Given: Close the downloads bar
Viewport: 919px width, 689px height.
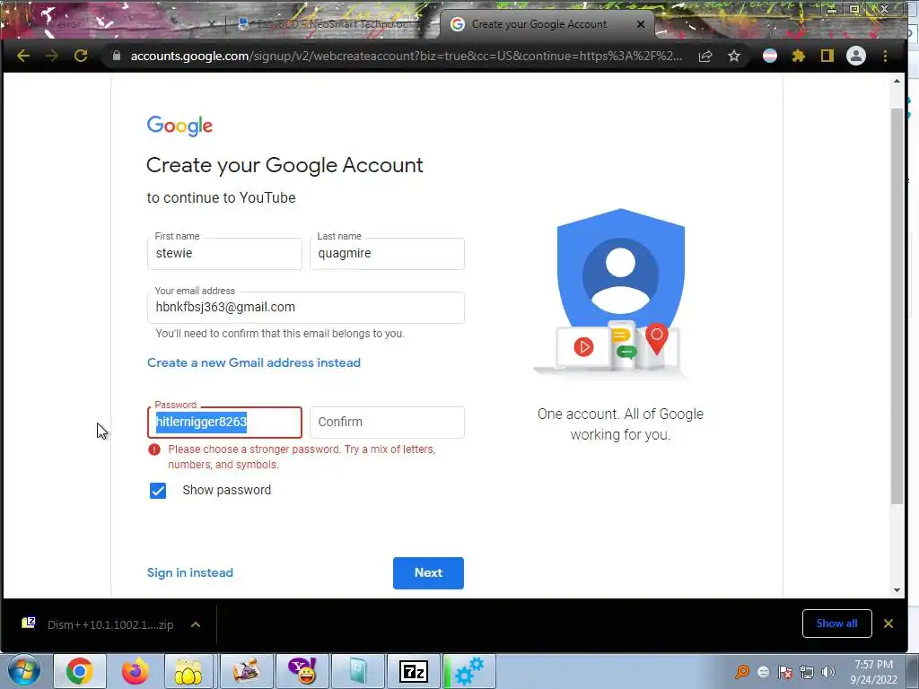Looking at the screenshot, I should tap(888, 624).
